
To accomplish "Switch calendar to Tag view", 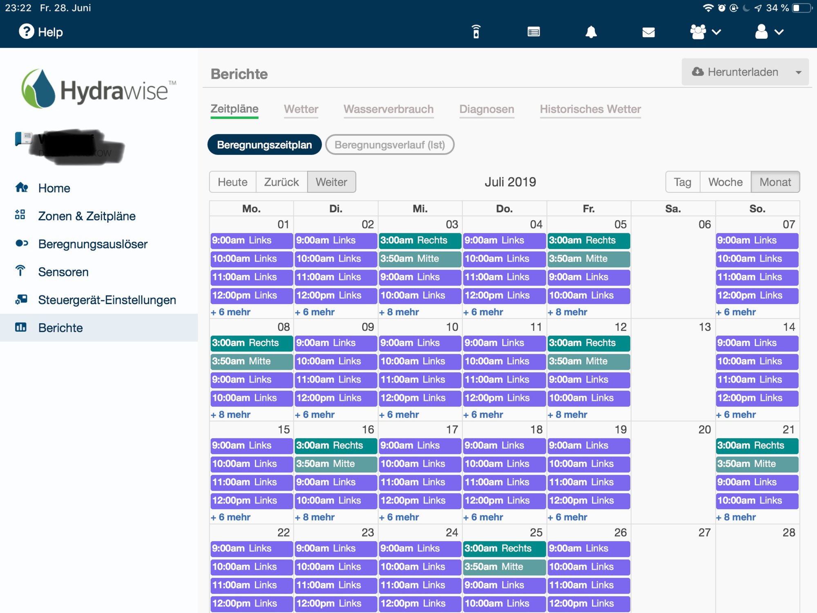I will 683,182.
